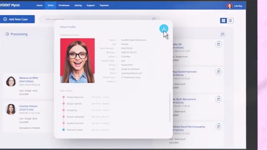Click the sex value Female
This screenshot has width=267, height=150.
pyautogui.click(x=125, y=44)
